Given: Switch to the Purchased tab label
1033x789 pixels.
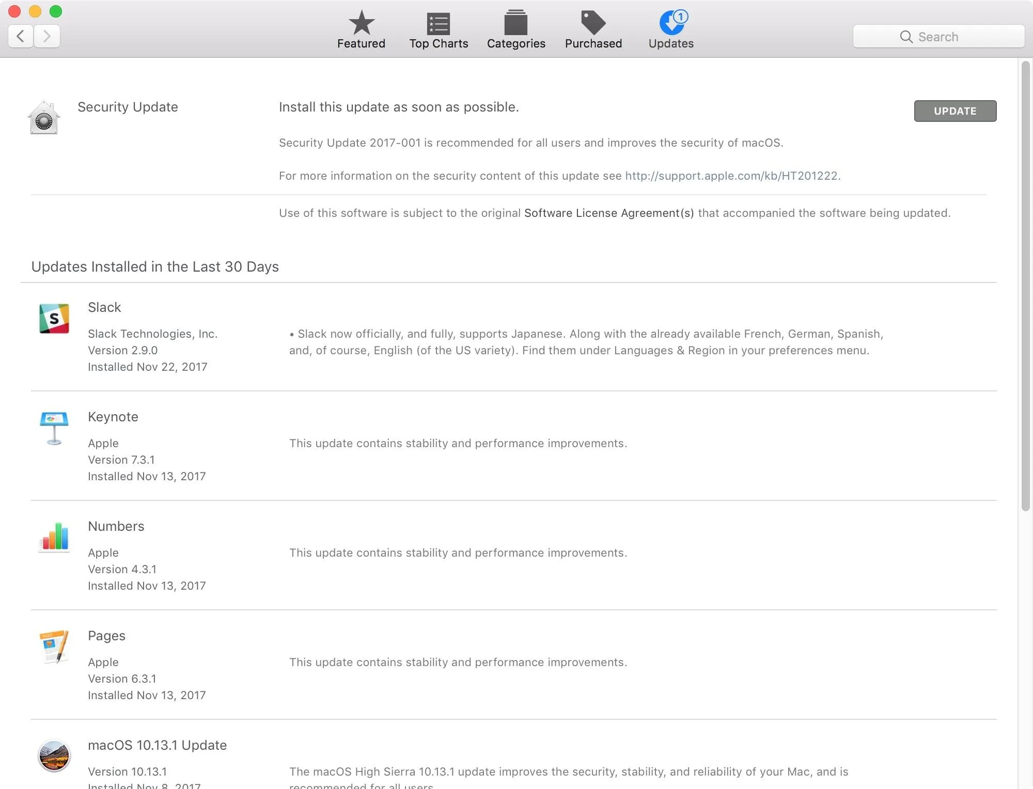Looking at the screenshot, I should (593, 43).
